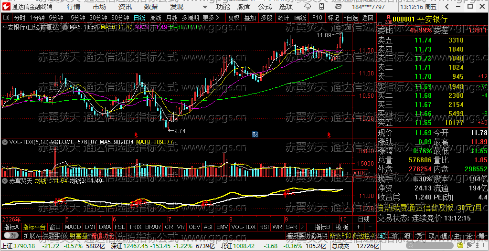The image size is (489, 251).
Task: Switch to 15分钟 period
Action: point(76,18)
